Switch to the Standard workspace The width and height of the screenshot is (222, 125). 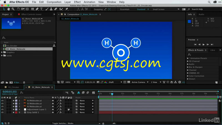[x=141, y=9]
